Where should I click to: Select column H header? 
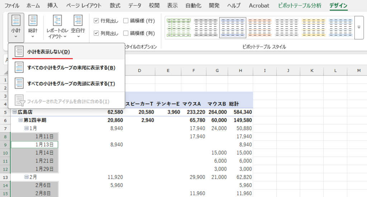pyautogui.click(x=240, y=70)
